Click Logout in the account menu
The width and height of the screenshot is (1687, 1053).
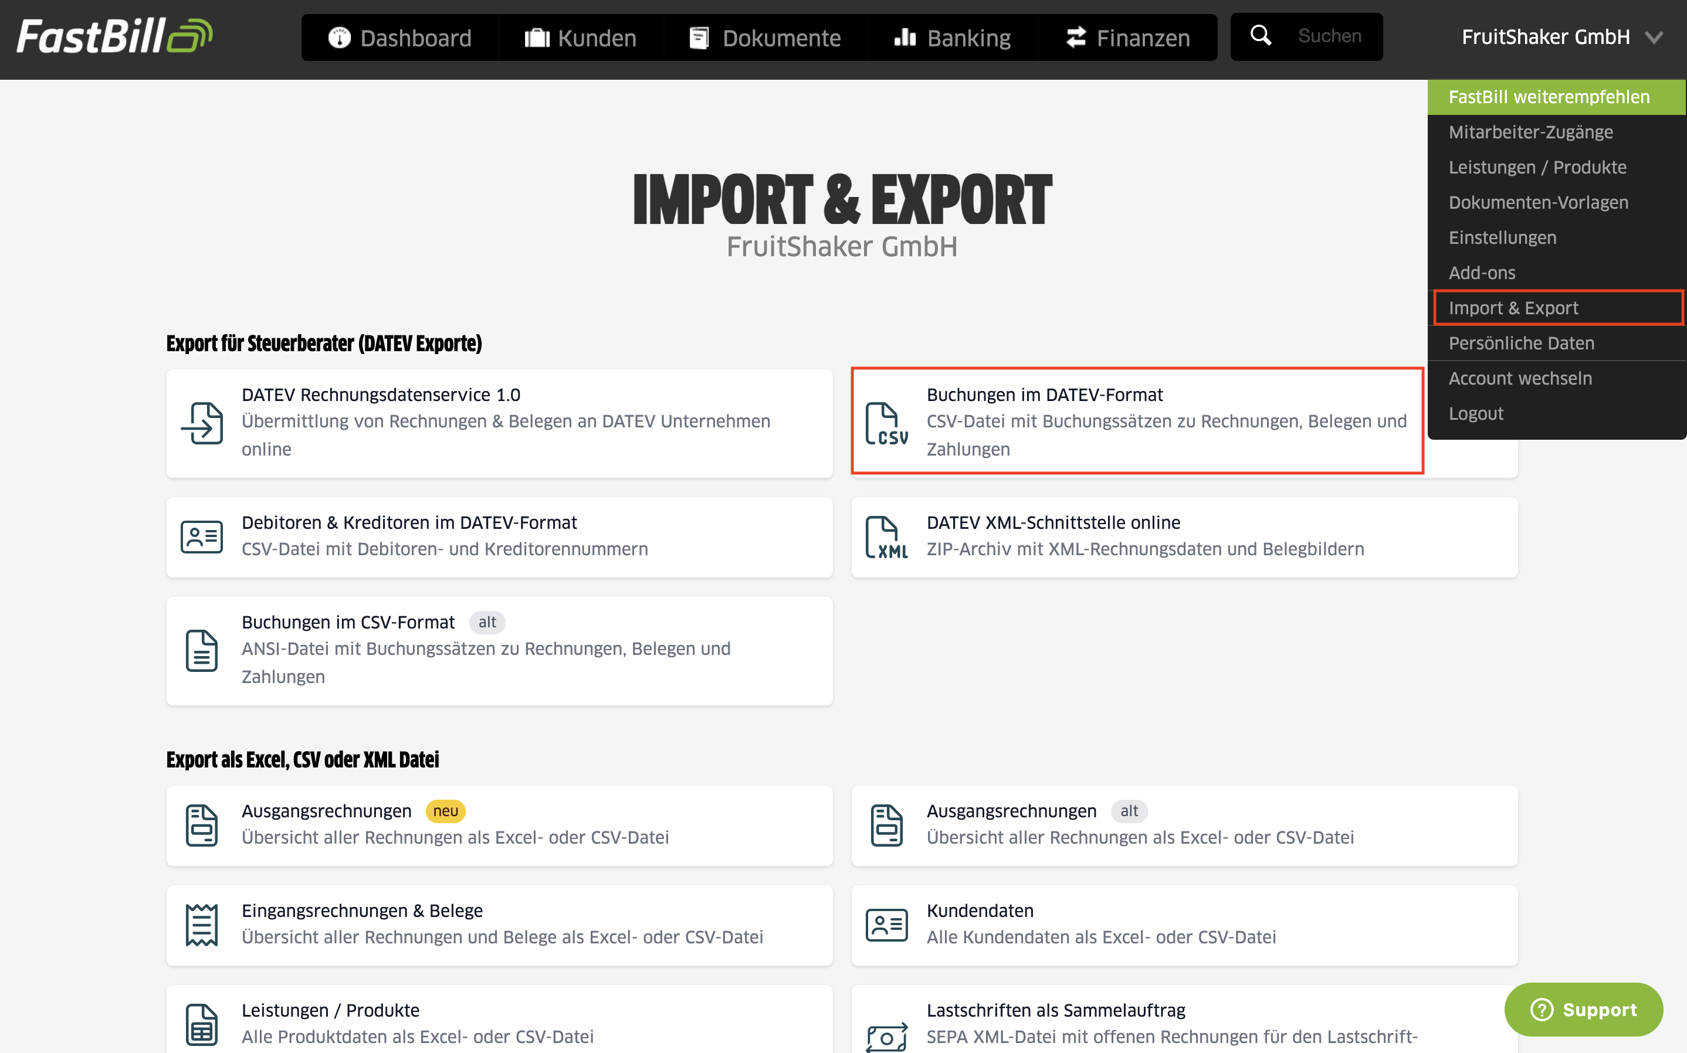[1557, 414]
